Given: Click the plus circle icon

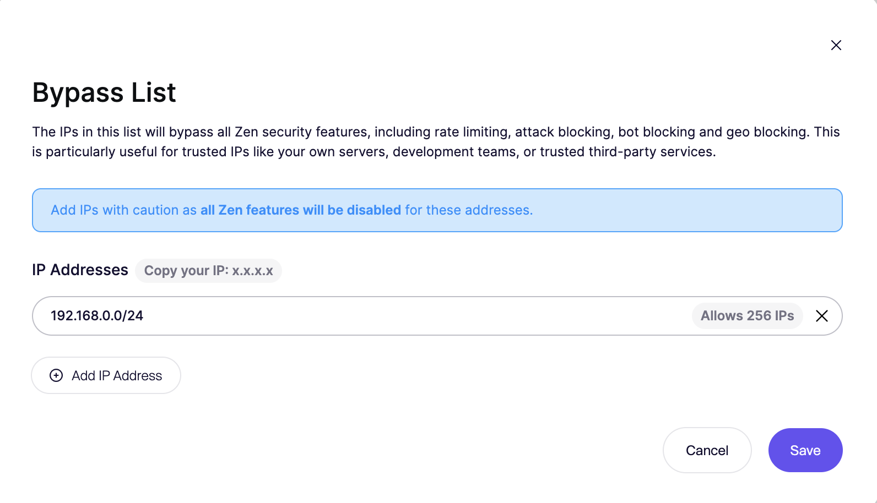Looking at the screenshot, I should (x=56, y=375).
